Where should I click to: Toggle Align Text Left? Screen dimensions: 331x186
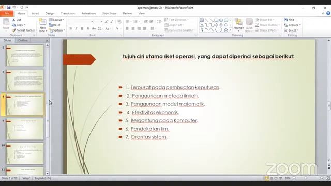click(x=127, y=28)
